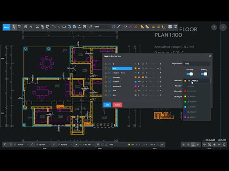Click the paste icon in toolbar
229x171 pixels.
(48, 27)
